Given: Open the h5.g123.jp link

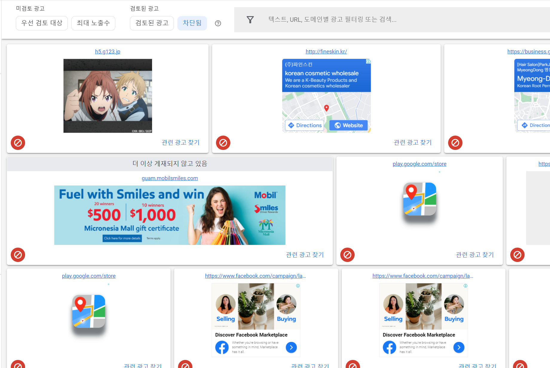Looking at the screenshot, I should pyautogui.click(x=108, y=52).
